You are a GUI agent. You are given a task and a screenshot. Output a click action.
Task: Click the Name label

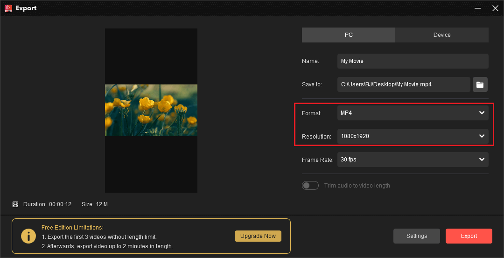coord(310,61)
